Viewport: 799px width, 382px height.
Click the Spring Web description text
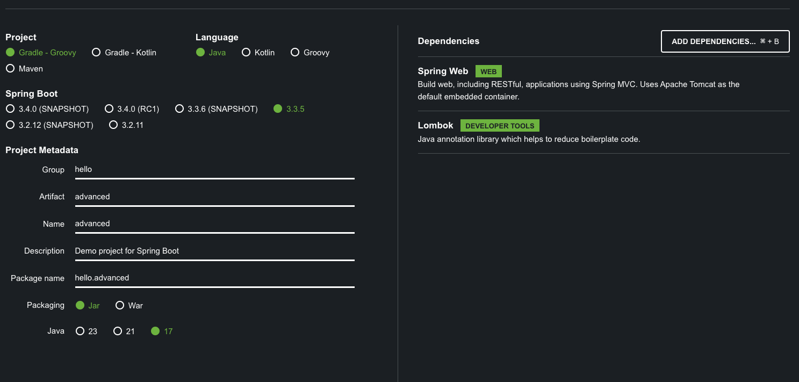[x=579, y=91]
